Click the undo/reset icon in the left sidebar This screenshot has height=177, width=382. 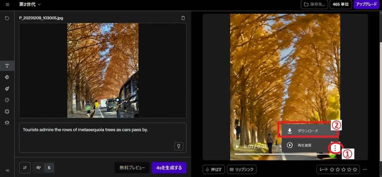(x=7, y=18)
